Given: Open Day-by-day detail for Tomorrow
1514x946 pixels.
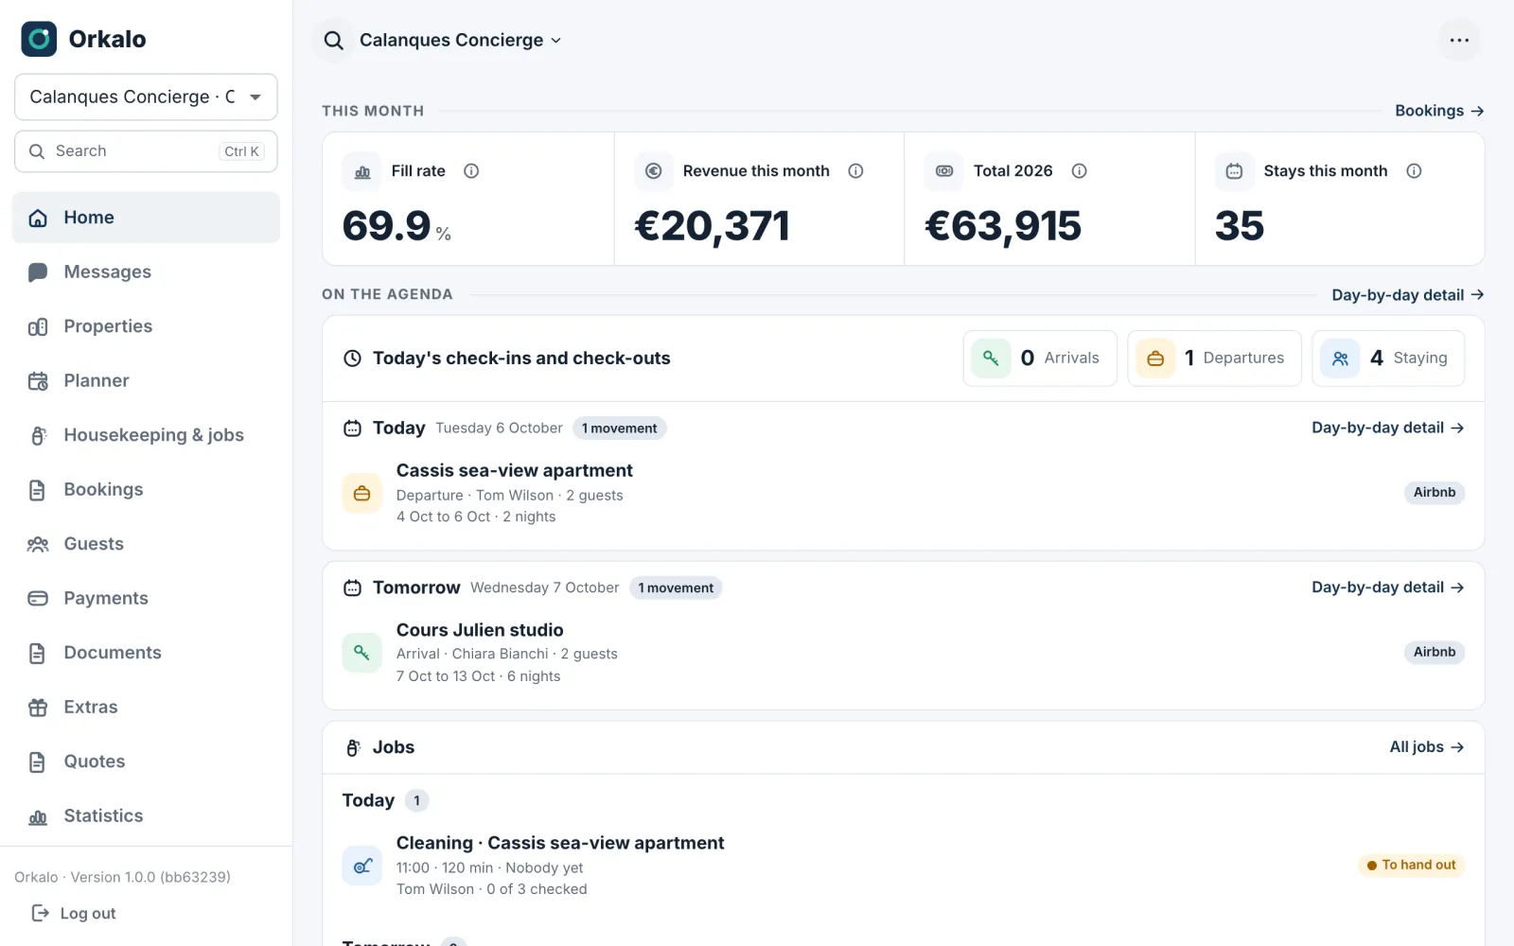Looking at the screenshot, I should click(1387, 587).
